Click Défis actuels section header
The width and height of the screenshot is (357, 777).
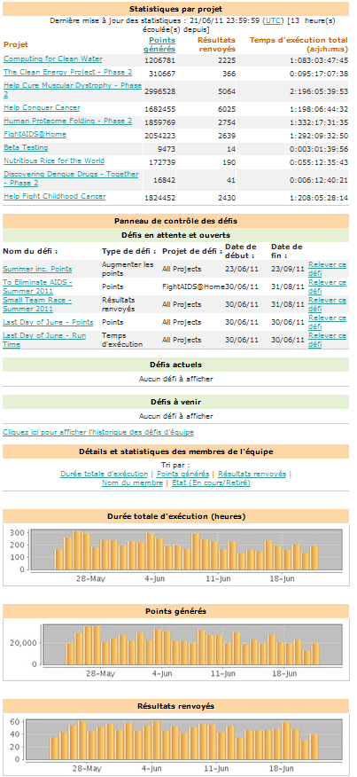(175, 365)
